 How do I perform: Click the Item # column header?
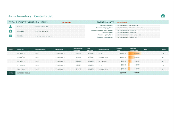tap(11, 49)
